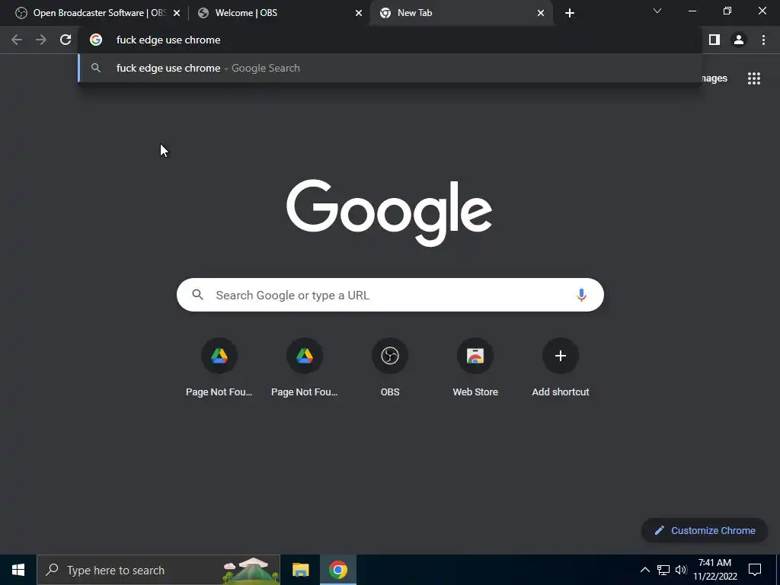The height and width of the screenshot is (585, 780).
Task: Add a new shortcut tile
Action: (x=561, y=367)
